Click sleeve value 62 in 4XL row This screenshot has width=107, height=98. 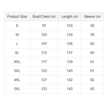pyautogui.click(x=92, y=80)
